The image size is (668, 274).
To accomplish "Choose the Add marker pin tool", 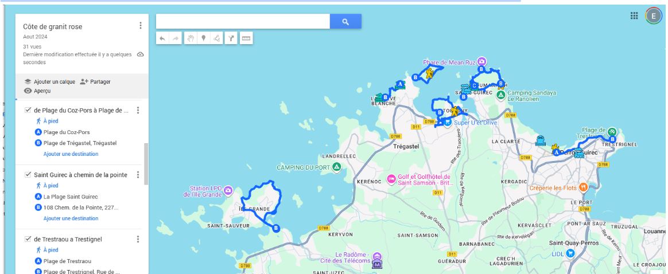I will (204, 38).
